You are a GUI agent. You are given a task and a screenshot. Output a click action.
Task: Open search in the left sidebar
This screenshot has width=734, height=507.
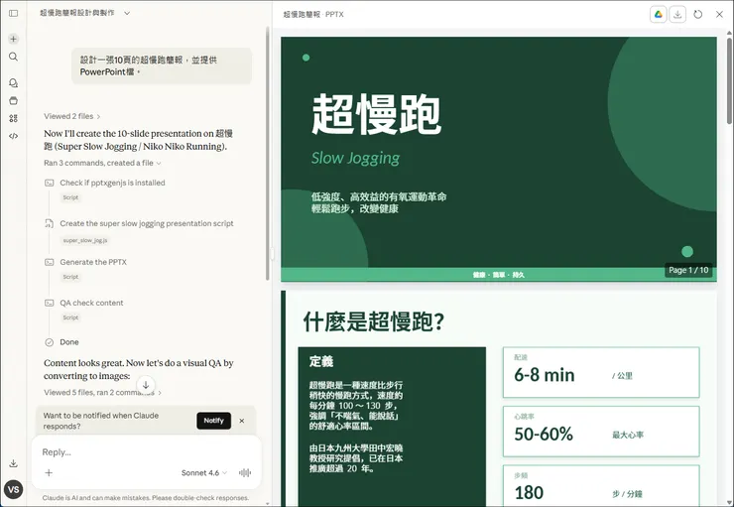(13, 57)
